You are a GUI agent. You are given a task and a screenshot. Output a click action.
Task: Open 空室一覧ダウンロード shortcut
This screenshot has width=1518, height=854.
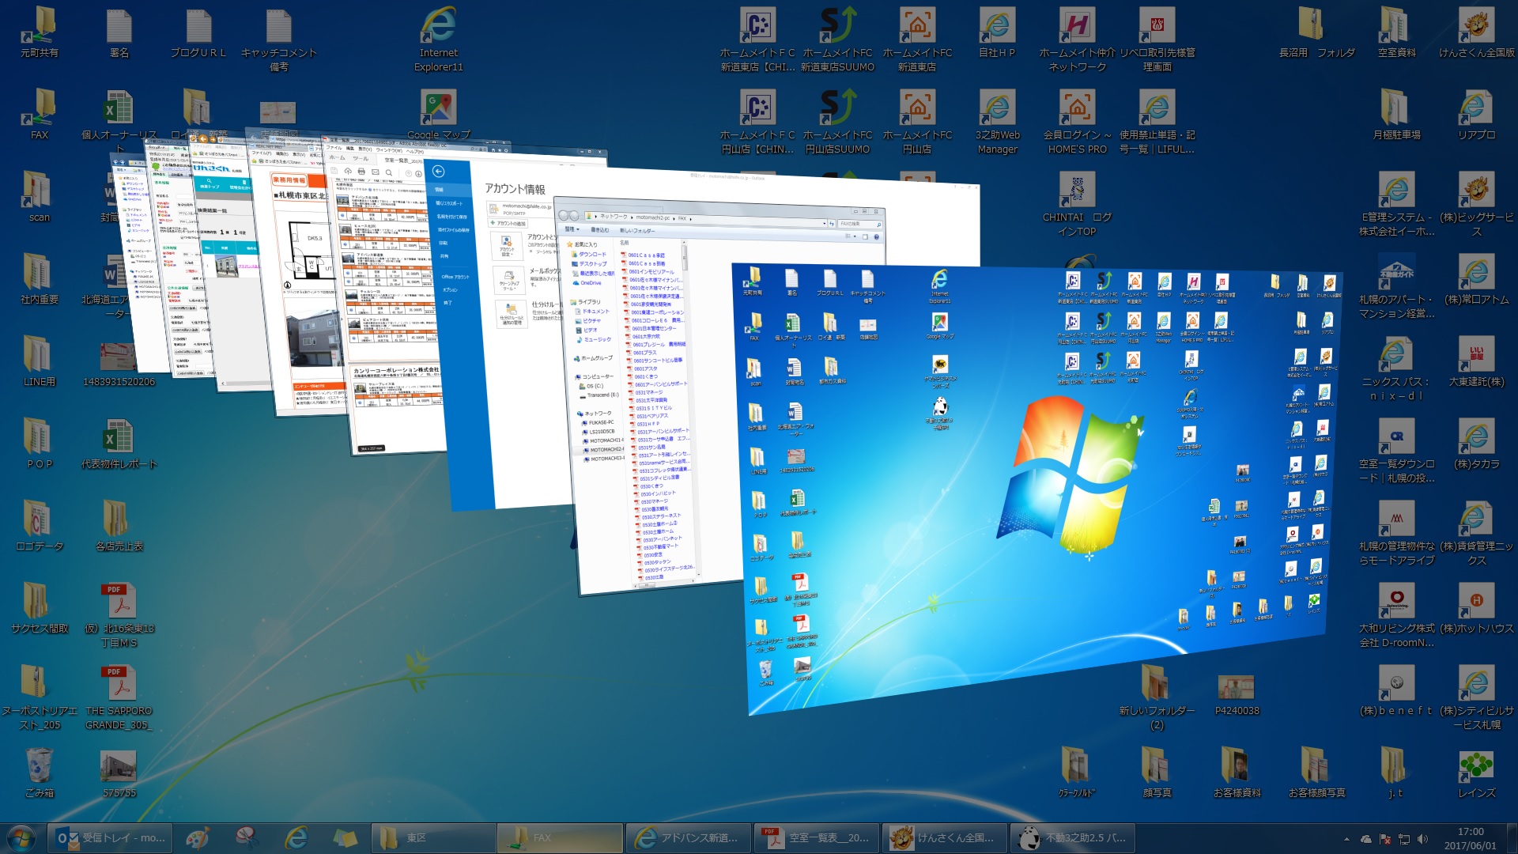(x=1396, y=451)
